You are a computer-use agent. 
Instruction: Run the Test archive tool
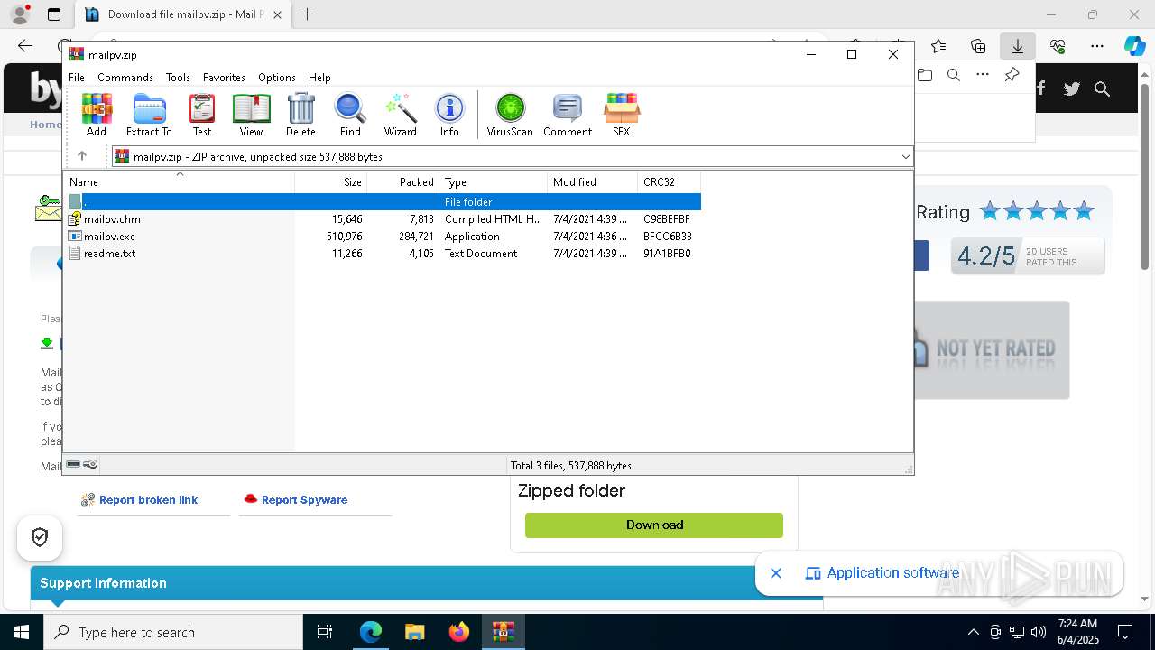click(202, 115)
